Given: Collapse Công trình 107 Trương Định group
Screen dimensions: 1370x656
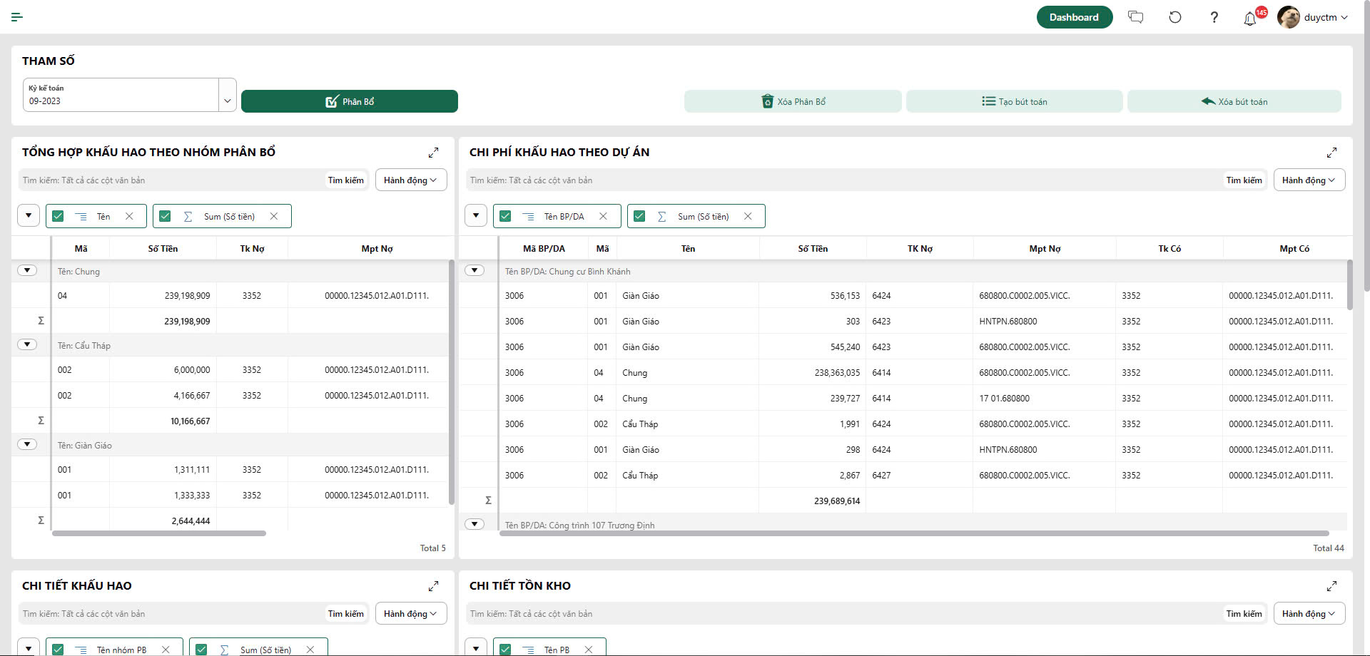Looking at the screenshot, I should tap(475, 524).
